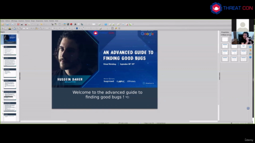Image resolution: width=255 pixels, height=143 pixels.
Task: Click the zoom slider in status bar
Action: coord(239,123)
